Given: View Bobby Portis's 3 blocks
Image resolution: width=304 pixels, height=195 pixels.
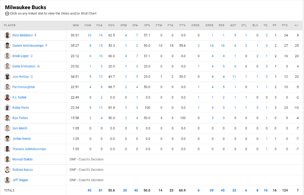Looking at the screenshot, I should pyautogui.click(x=257, y=108).
